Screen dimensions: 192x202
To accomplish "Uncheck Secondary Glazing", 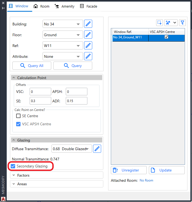I will 13,166.
